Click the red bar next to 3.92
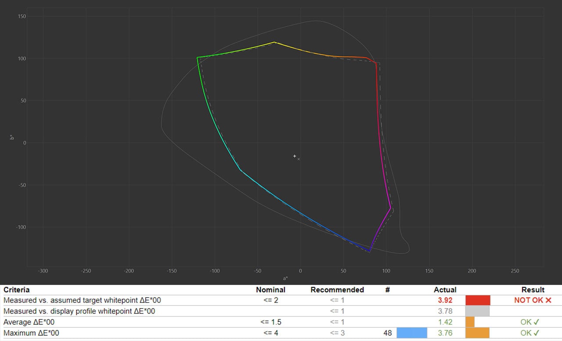 pos(478,300)
